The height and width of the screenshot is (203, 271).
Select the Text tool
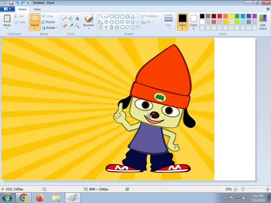coord(77,19)
